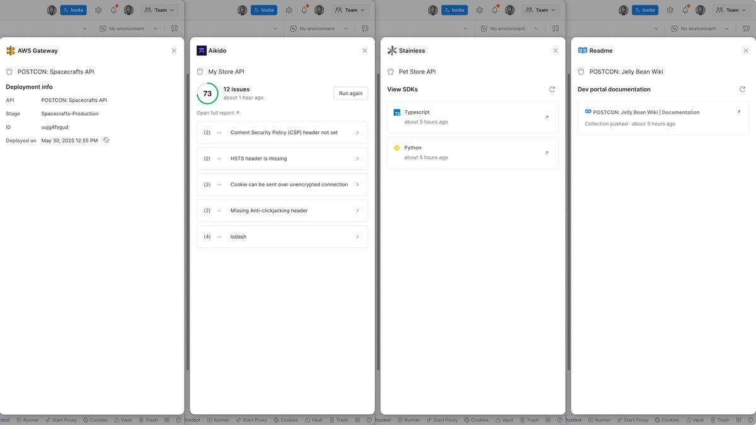Open No environment dropdown above the Stainless panel
Viewport: 756px width, 425px height.
point(510,28)
